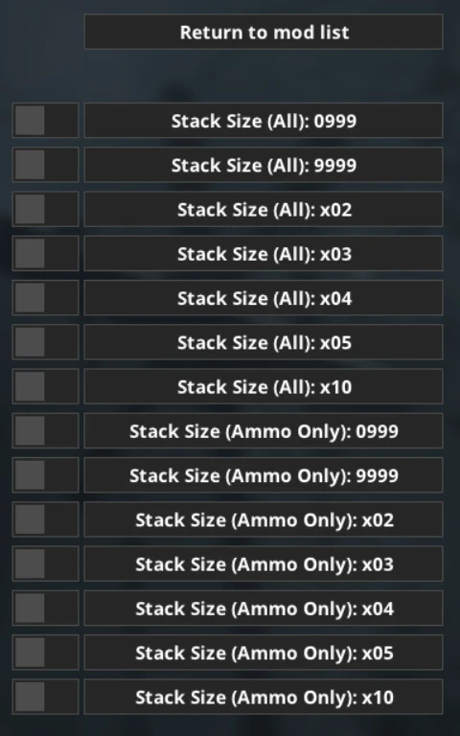Screen dimensions: 460x736
Task: Enable Stack Size (All): x10 toggle switch
Action: (x=45, y=386)
